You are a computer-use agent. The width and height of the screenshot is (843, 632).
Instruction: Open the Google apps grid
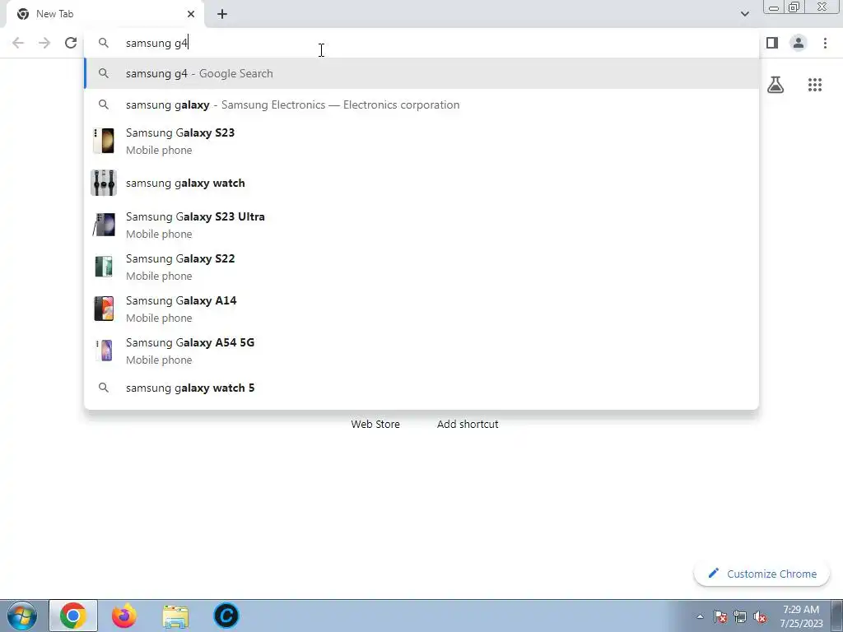tap(815, 85)
